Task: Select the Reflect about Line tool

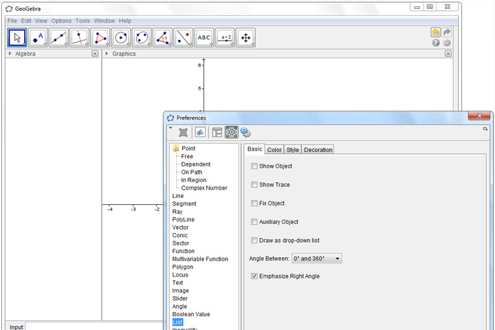Action: pyautogui.click(x=183, y=38)
